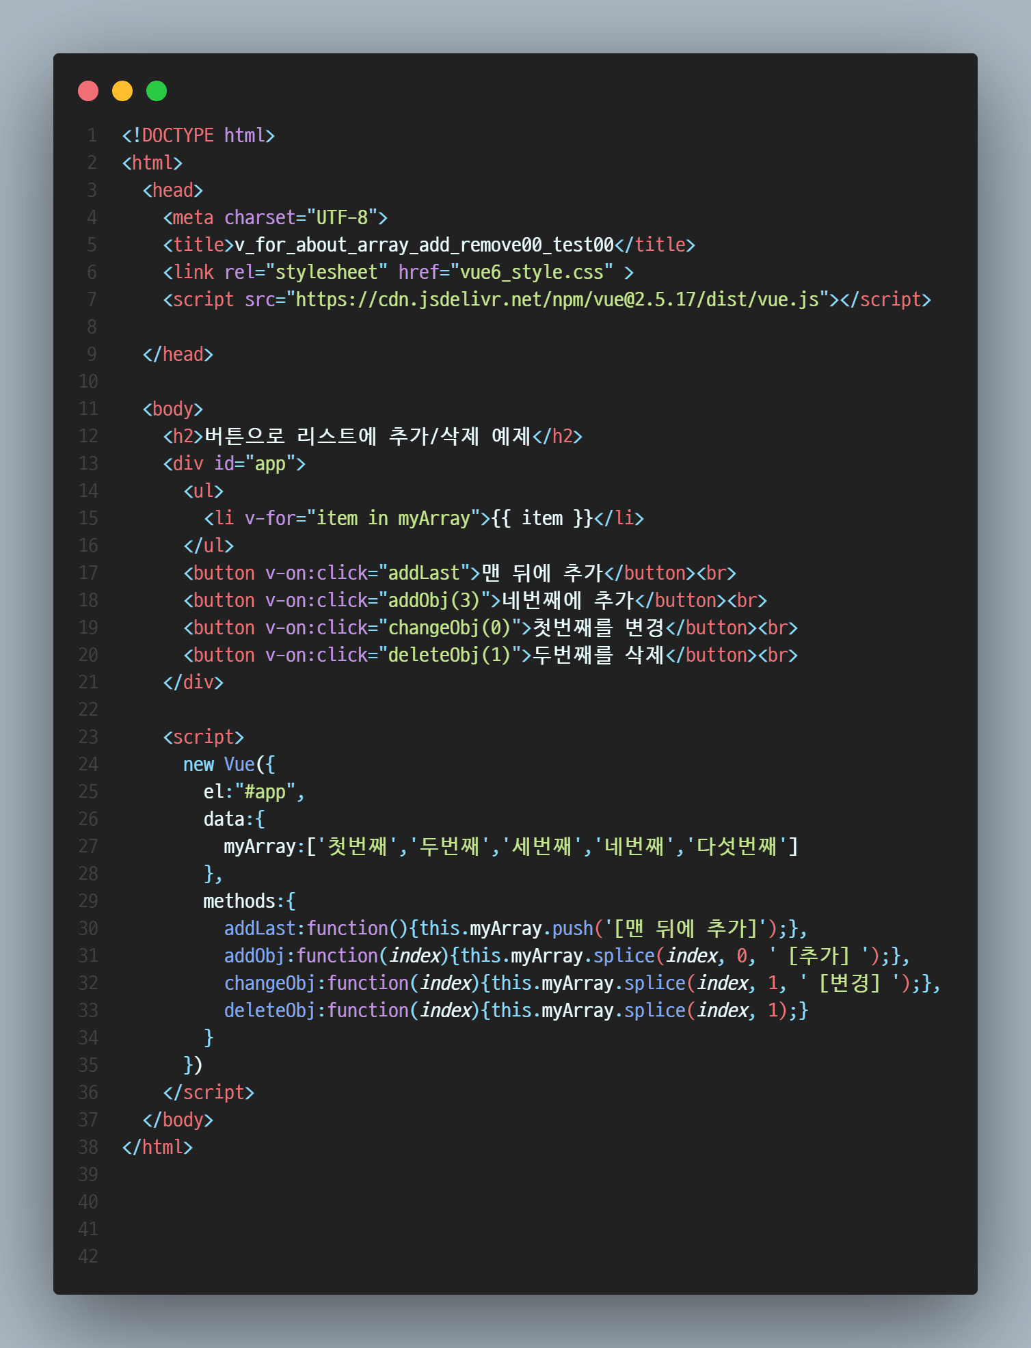
Task: Click the opening <ul> tag
Action: coord(204,491)
